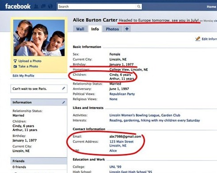Screen dimensions: 217x173
Task: Open 123 Main Street address link
Action: tap(122, 142)
